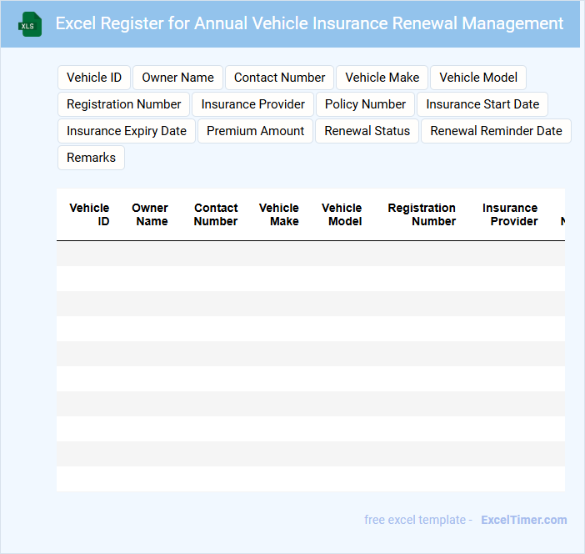Click the first empty row under Vehicle ID
Screen dimensions: 585x554
pos(89,254)
